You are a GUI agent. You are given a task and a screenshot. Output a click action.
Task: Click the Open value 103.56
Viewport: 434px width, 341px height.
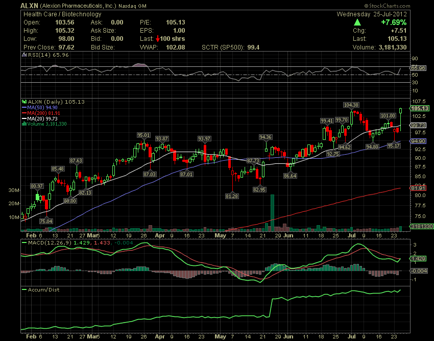(x=65, y=22)
